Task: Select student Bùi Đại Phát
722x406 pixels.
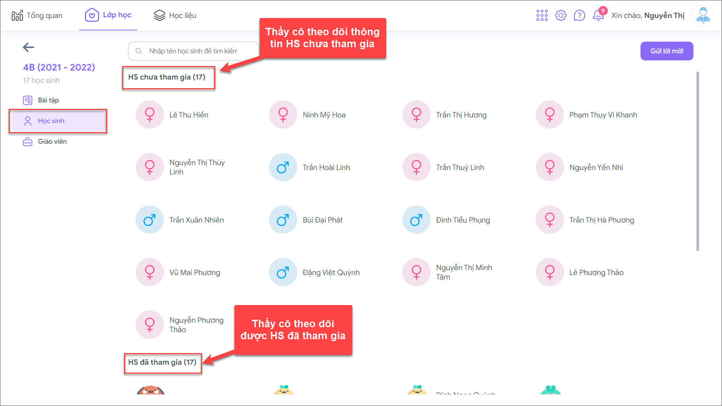Action: [322, 220]
